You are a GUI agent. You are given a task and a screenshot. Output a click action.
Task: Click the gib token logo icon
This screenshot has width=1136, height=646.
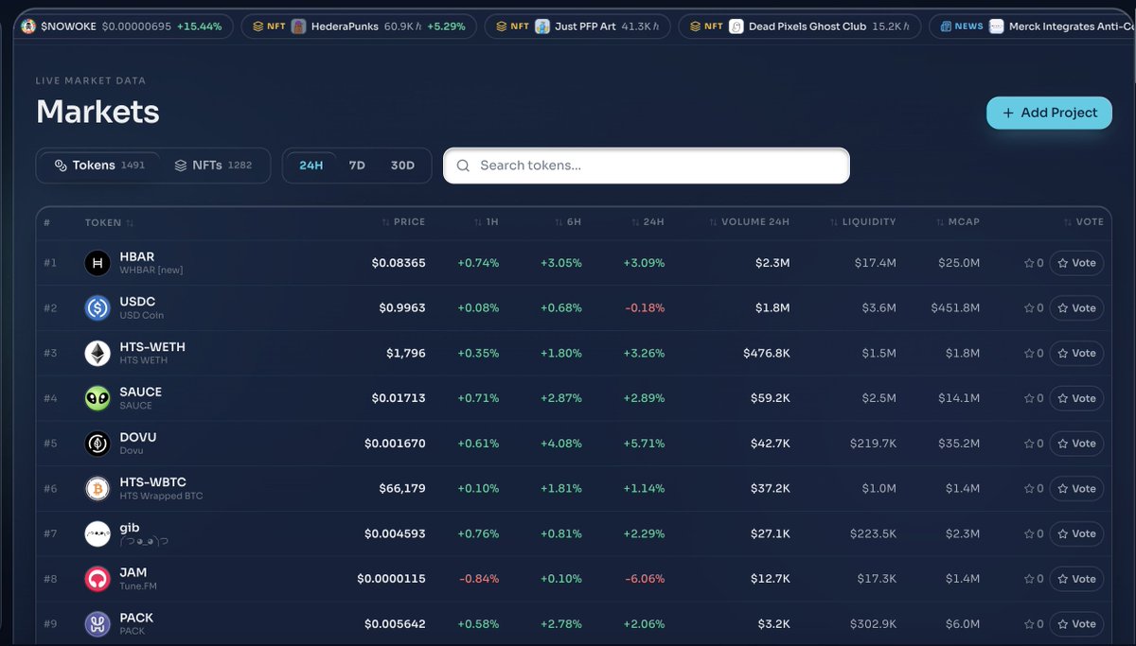click(x=98, y=534)
